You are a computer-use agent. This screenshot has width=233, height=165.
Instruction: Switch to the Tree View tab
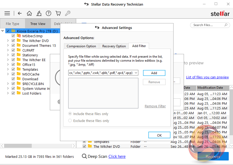pos(38,24)
